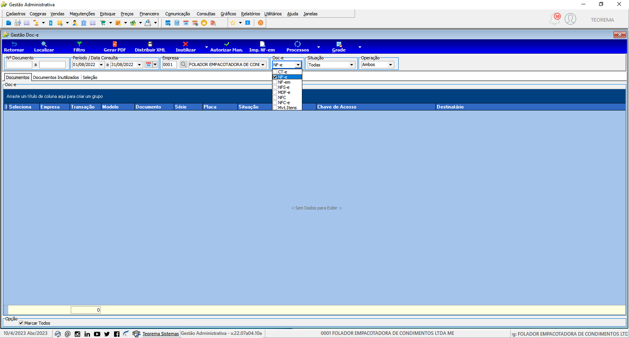Open the start date 01/08/2022 dropdown

[101, 65]
